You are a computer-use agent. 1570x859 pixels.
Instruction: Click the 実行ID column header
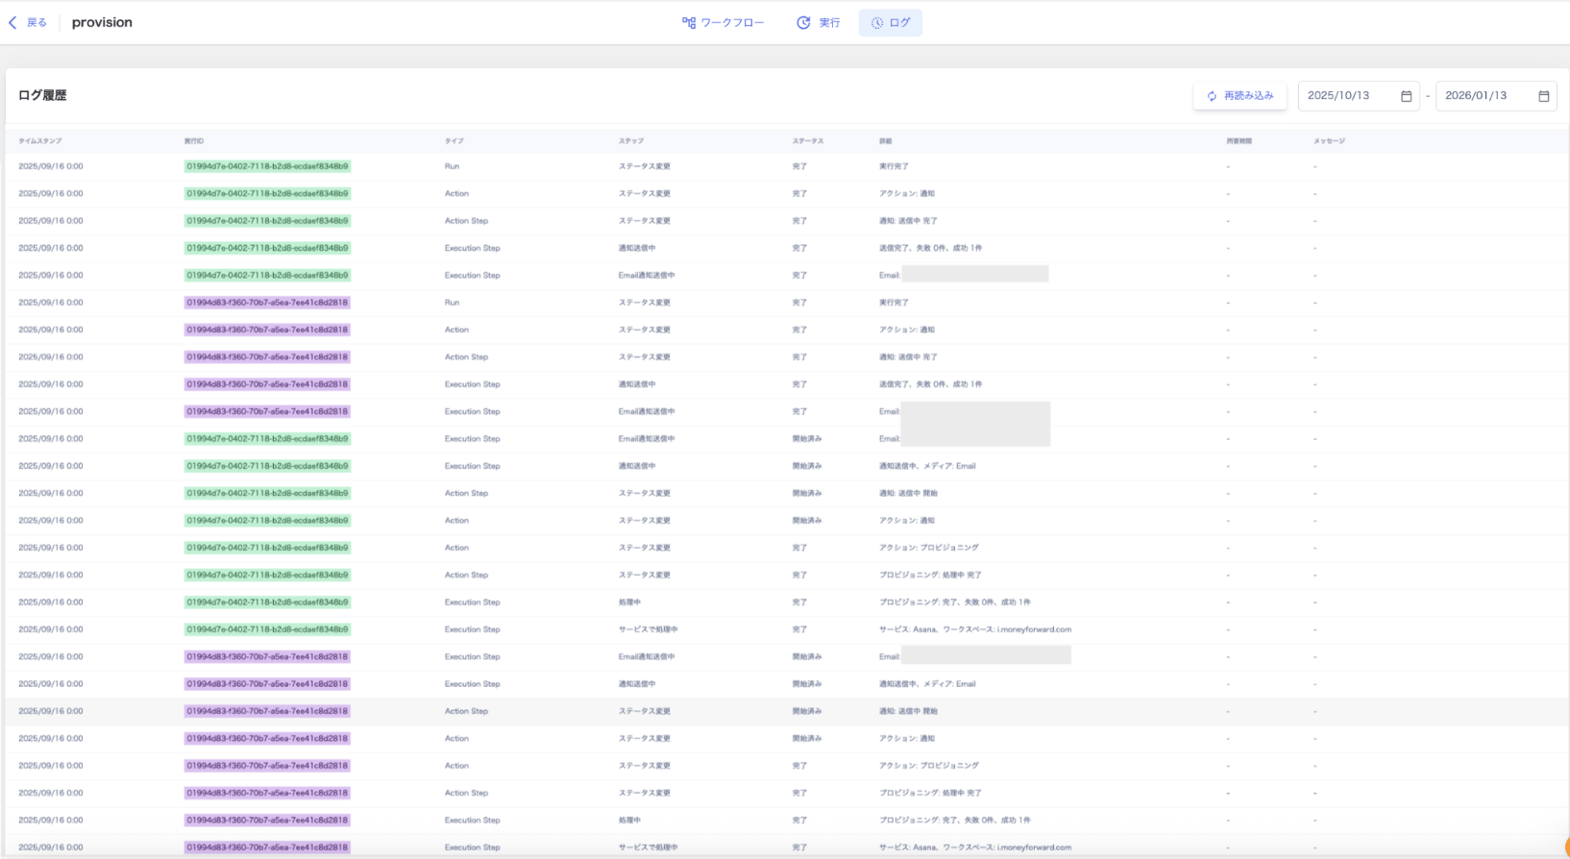click(194, 141)
